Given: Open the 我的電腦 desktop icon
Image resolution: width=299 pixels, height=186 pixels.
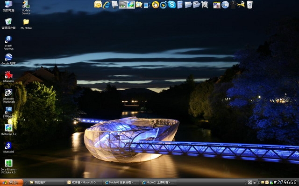Looking at the screenshot, I should point(8,6).
